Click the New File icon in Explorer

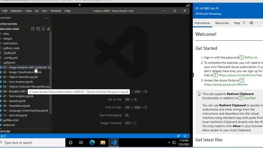tap(33, 29)
